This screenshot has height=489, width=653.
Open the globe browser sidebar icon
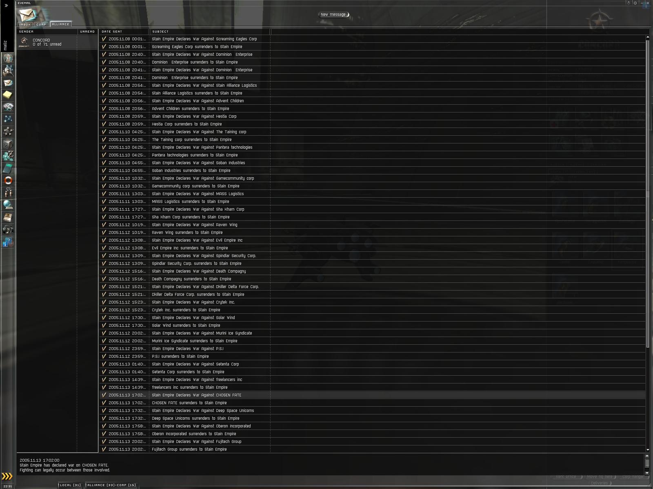(x=8, y=205)
